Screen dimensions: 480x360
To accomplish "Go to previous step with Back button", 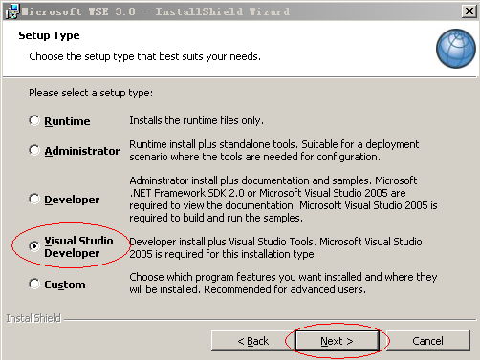I will click(x=253, y=341).
